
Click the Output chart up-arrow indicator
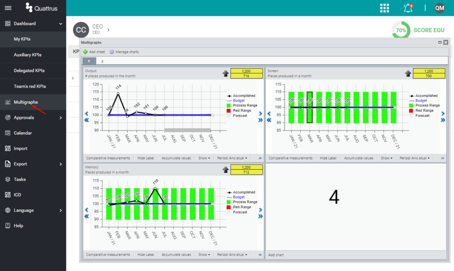pos(226,73)
